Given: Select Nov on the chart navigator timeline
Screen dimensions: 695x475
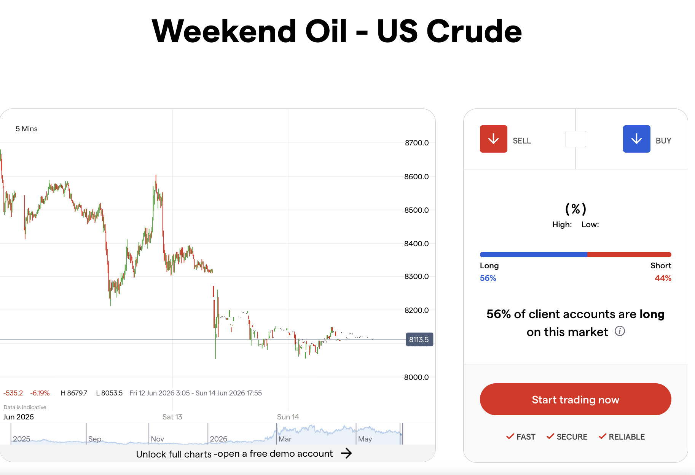Looking at the screenshot, I should 157,439.
